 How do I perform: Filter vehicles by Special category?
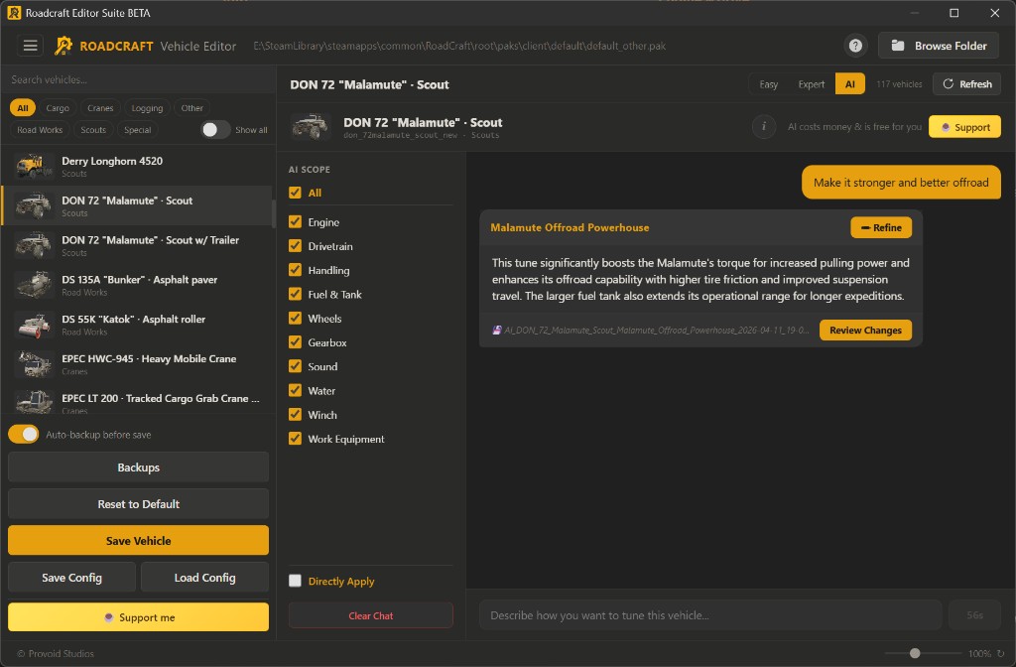point(137,130)
